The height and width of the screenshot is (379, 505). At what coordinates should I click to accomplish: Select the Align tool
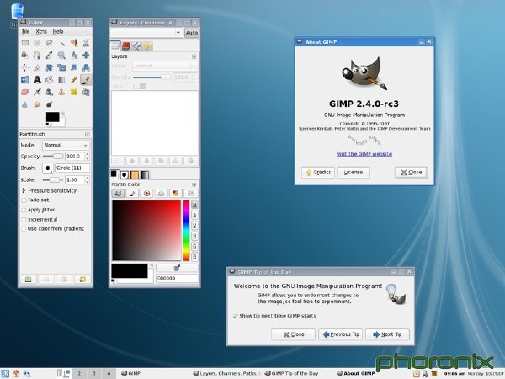(x=25, y=67)
